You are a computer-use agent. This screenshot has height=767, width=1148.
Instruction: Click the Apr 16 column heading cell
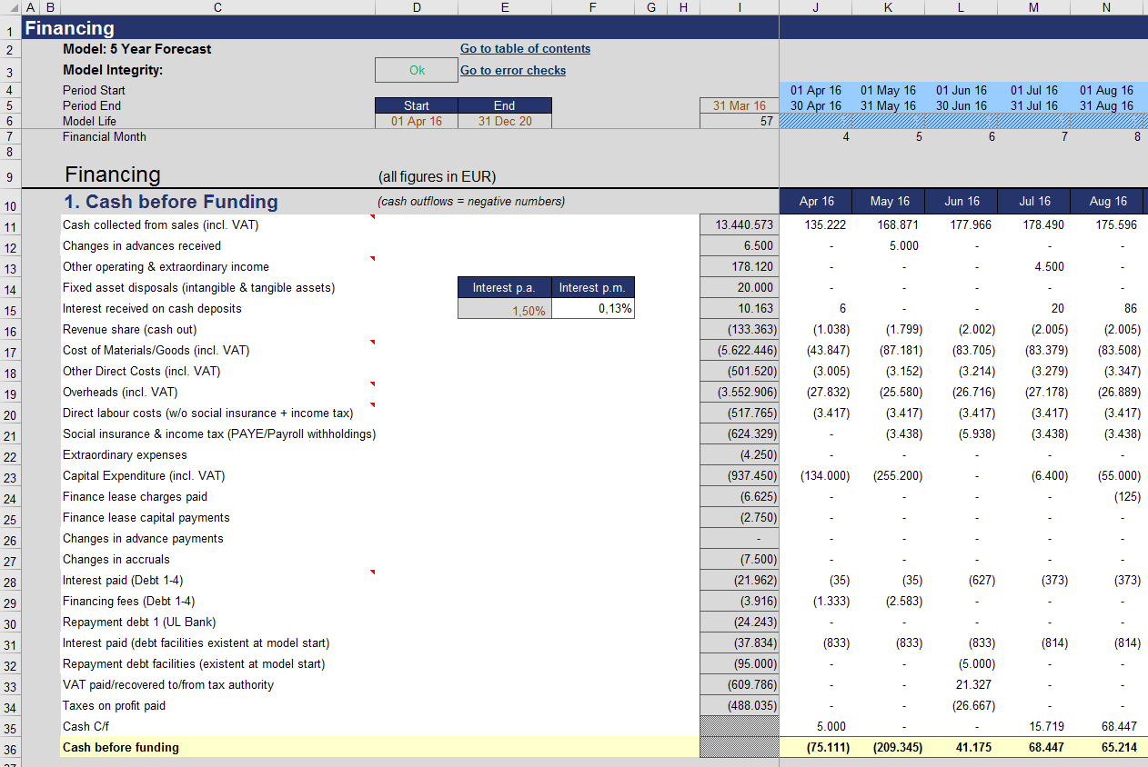click(x=816, y=201)
